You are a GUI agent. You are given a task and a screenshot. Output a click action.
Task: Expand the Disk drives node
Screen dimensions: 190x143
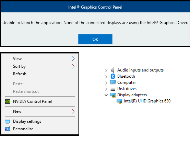(x=106, y=89)
